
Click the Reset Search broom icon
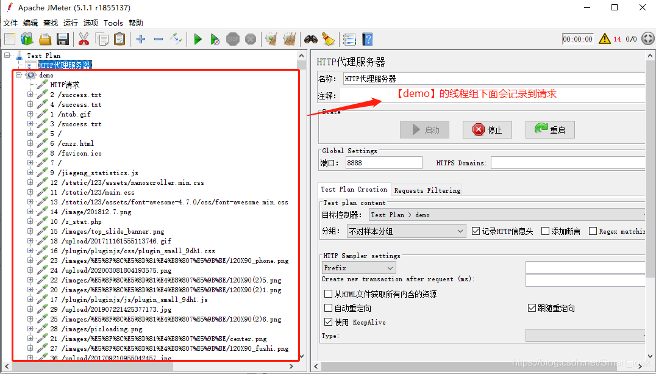pos(329,40)
